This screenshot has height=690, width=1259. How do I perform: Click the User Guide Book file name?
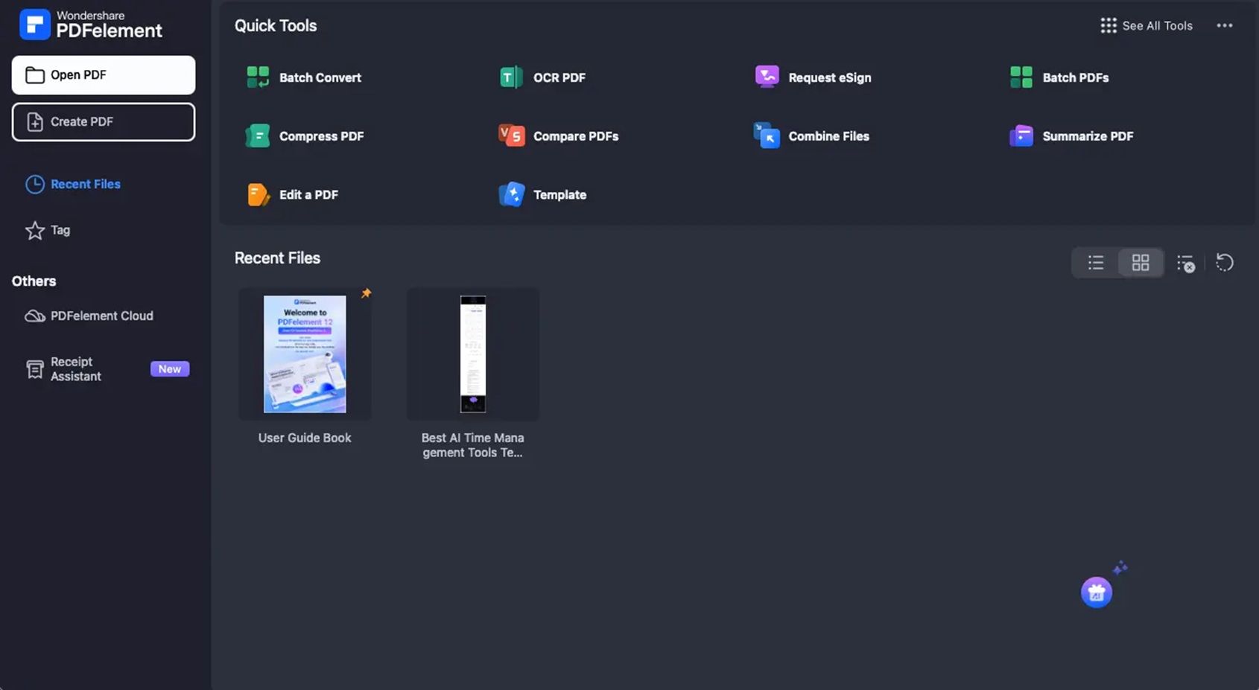pos(305,438)
